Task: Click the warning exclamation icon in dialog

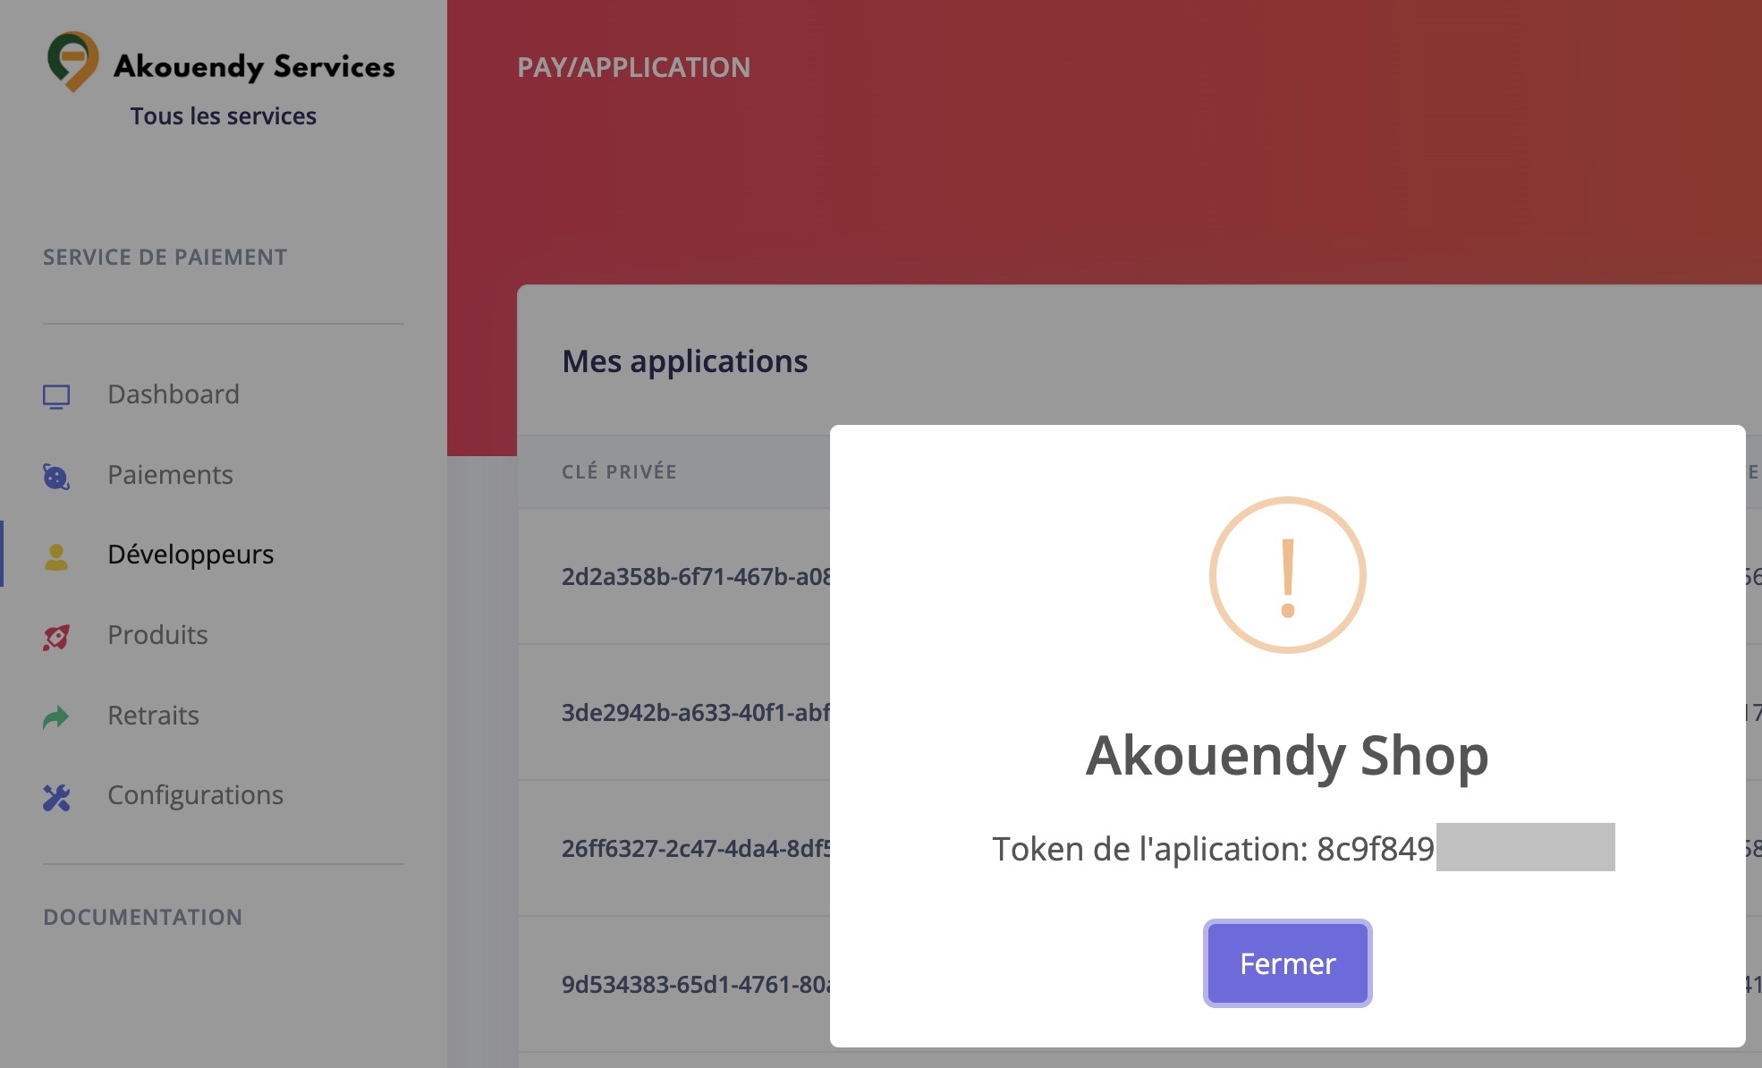Action: click(x=1287, y=575)
